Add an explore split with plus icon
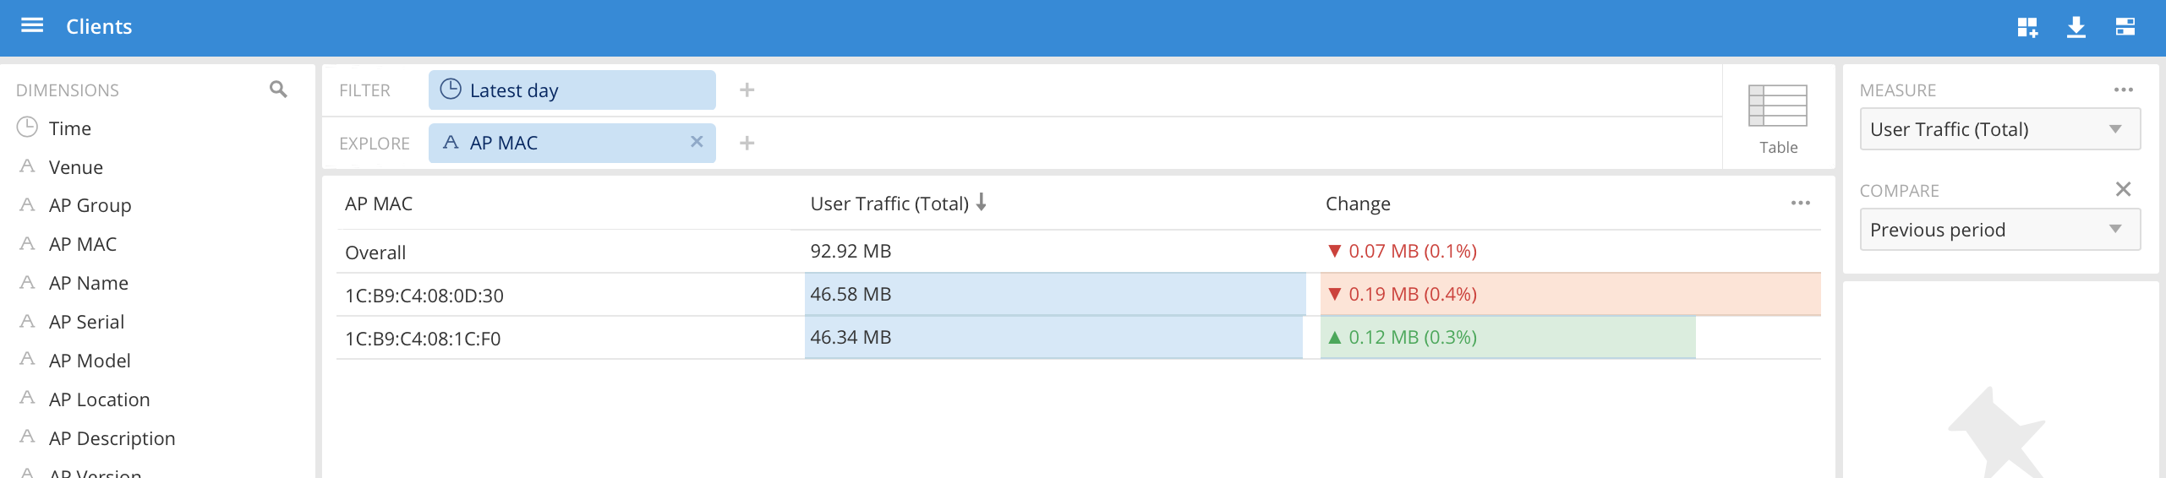 (747, 143)
